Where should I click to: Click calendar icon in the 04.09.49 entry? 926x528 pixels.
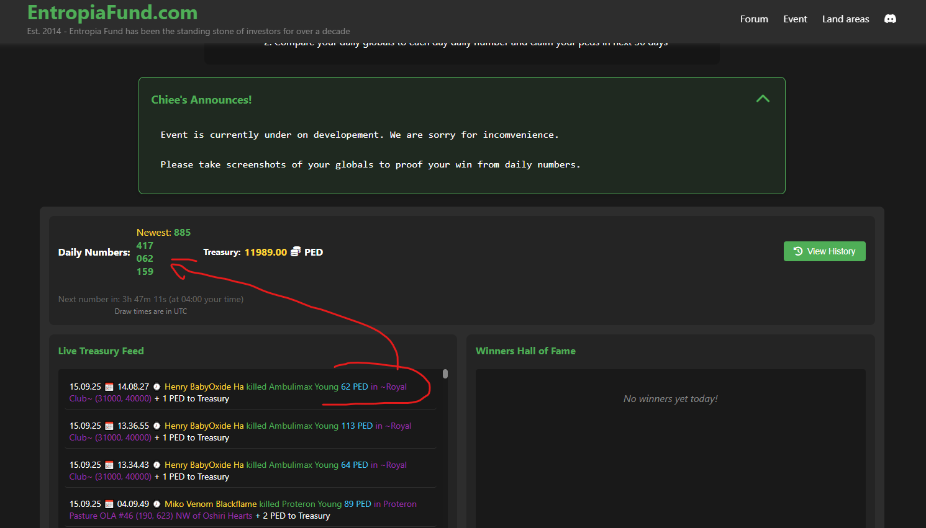(109, 504)
